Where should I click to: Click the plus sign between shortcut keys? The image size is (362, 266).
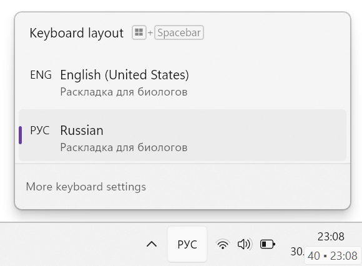150,33
